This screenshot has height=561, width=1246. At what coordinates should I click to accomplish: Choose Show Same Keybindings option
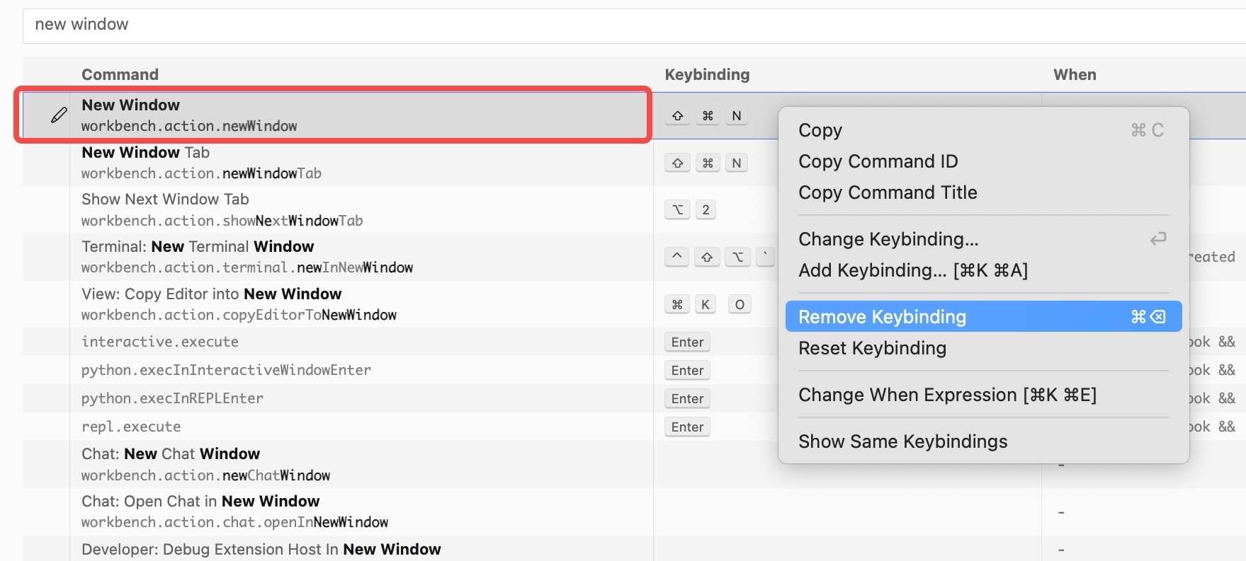pos(902,441)
